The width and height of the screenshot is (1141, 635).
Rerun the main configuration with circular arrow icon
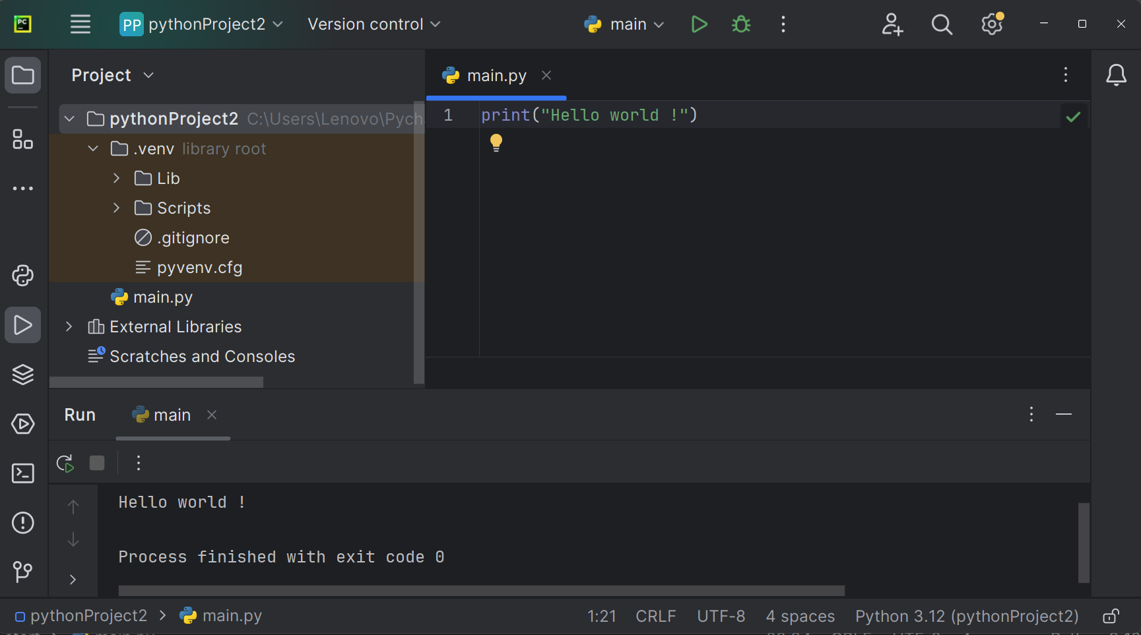(64, 462)
